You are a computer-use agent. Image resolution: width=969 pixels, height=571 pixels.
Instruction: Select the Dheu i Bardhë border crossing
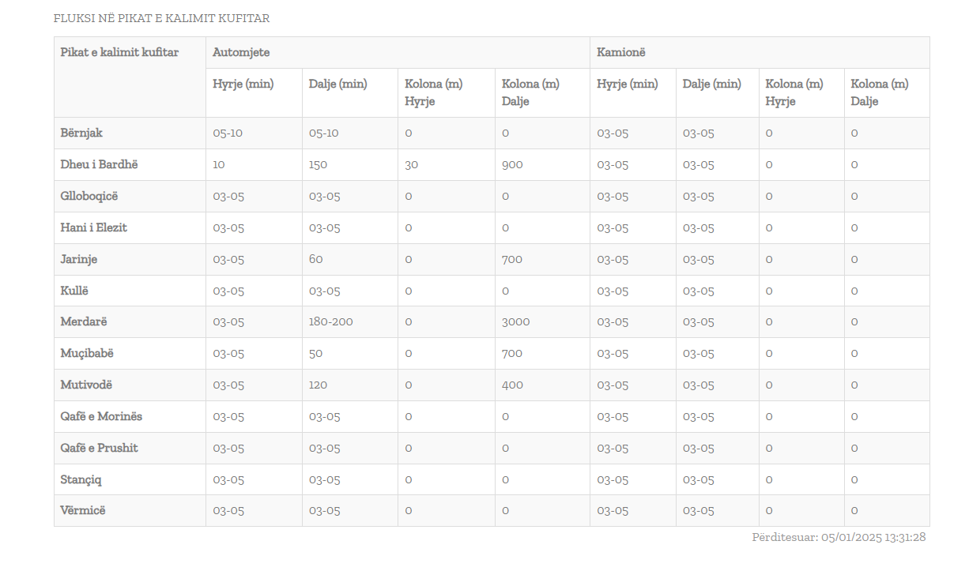(100, 164)
